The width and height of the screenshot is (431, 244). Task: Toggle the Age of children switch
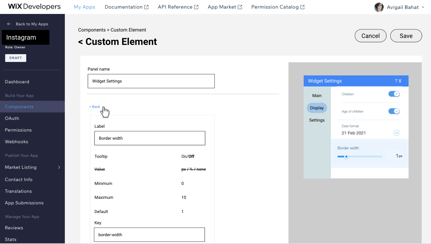[x=394, y=111]
